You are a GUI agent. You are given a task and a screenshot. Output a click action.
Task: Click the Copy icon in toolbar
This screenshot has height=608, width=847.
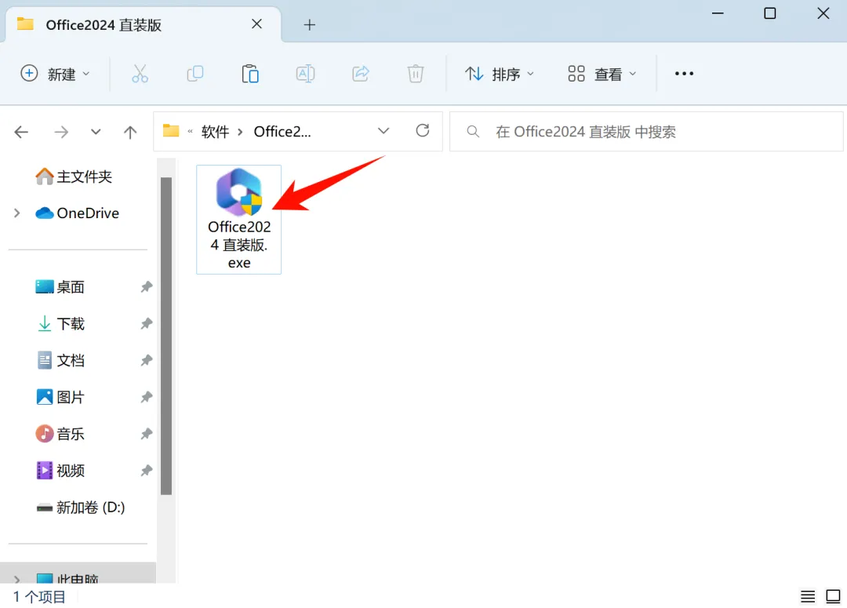click(195, 74)
